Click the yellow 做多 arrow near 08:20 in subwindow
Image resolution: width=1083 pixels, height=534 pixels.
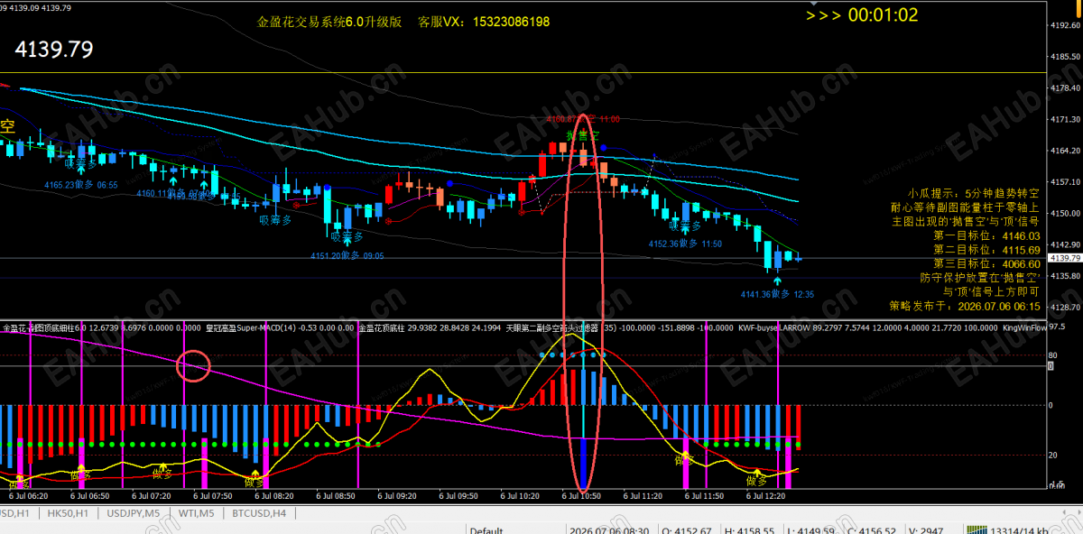point(255,474)
